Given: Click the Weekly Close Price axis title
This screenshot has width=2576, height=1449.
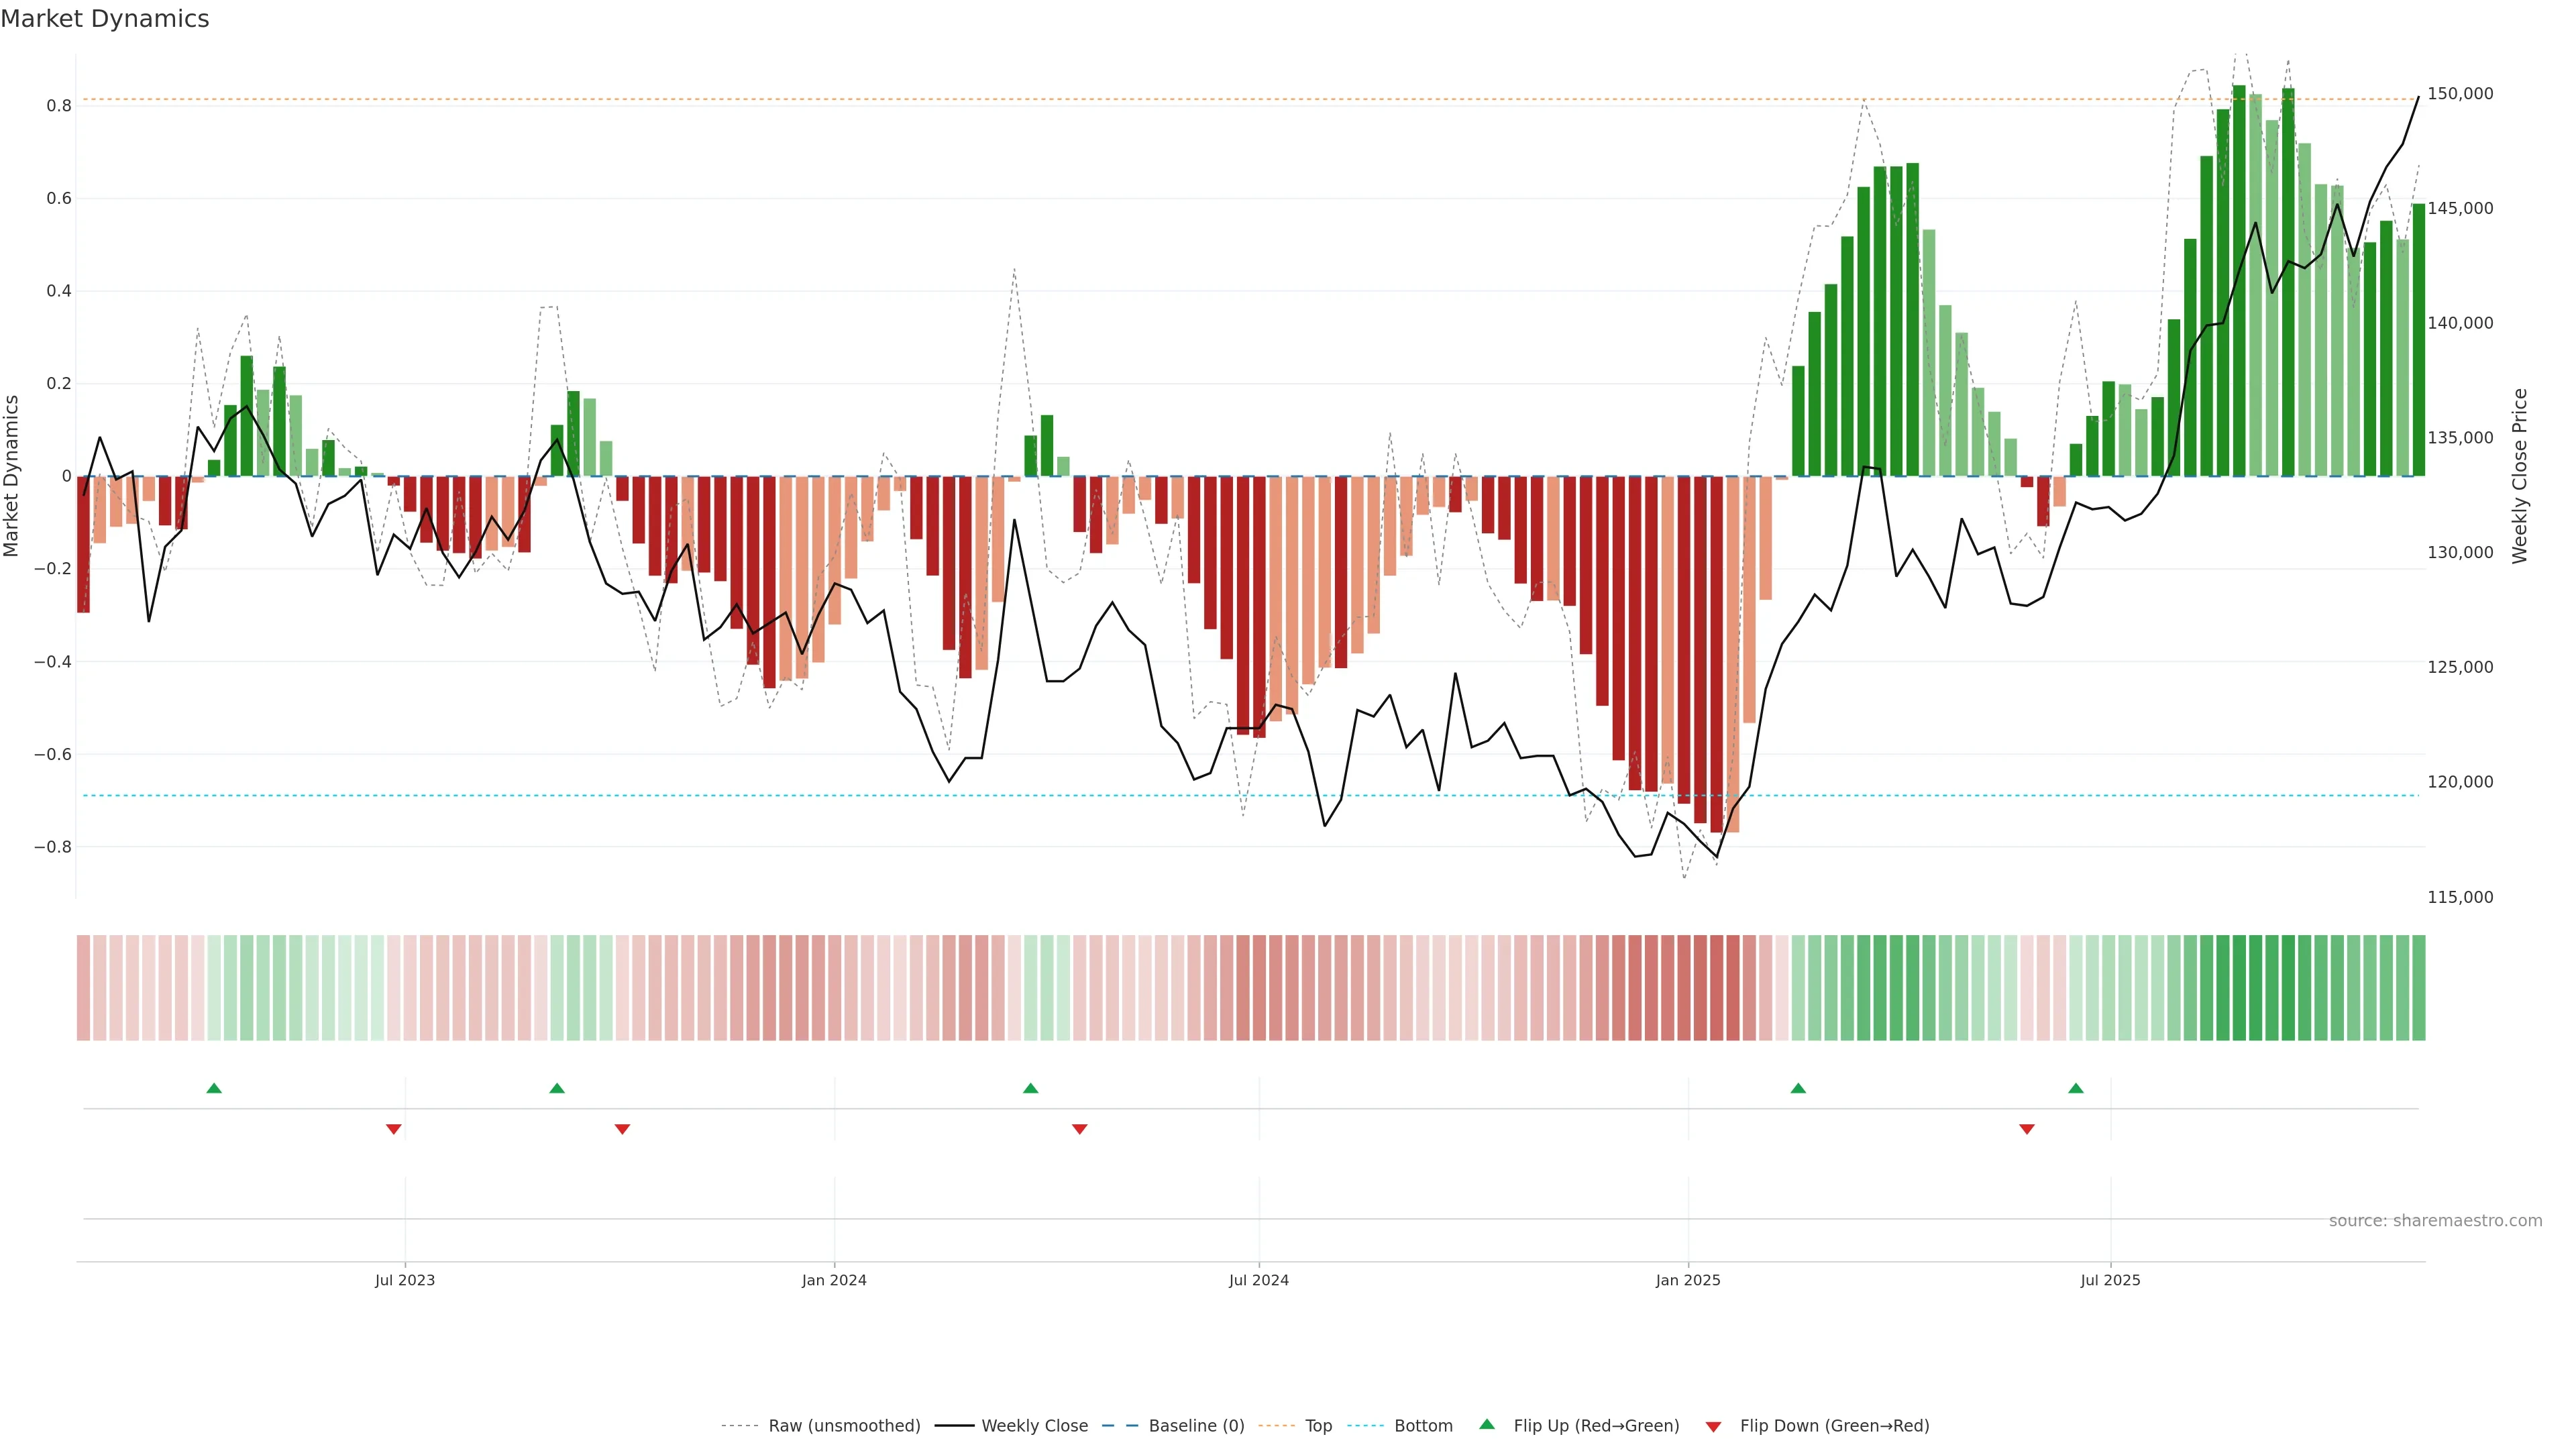Looking at the screenshot, I should click(x=2520, y=476).
